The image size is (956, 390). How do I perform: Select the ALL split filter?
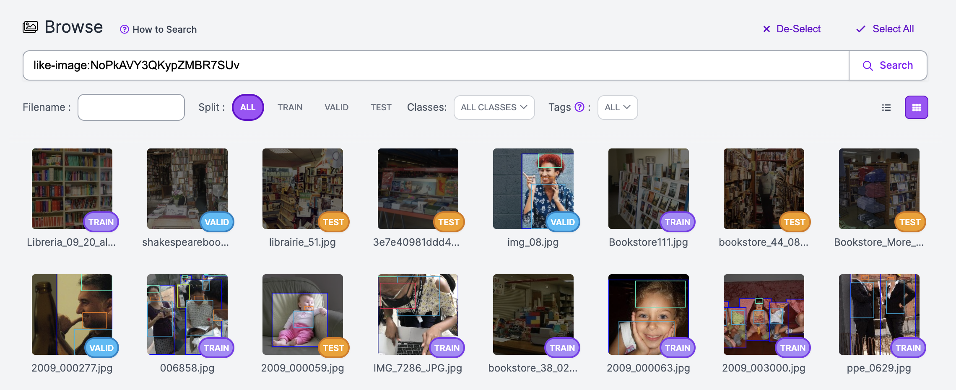coord(247,107)
